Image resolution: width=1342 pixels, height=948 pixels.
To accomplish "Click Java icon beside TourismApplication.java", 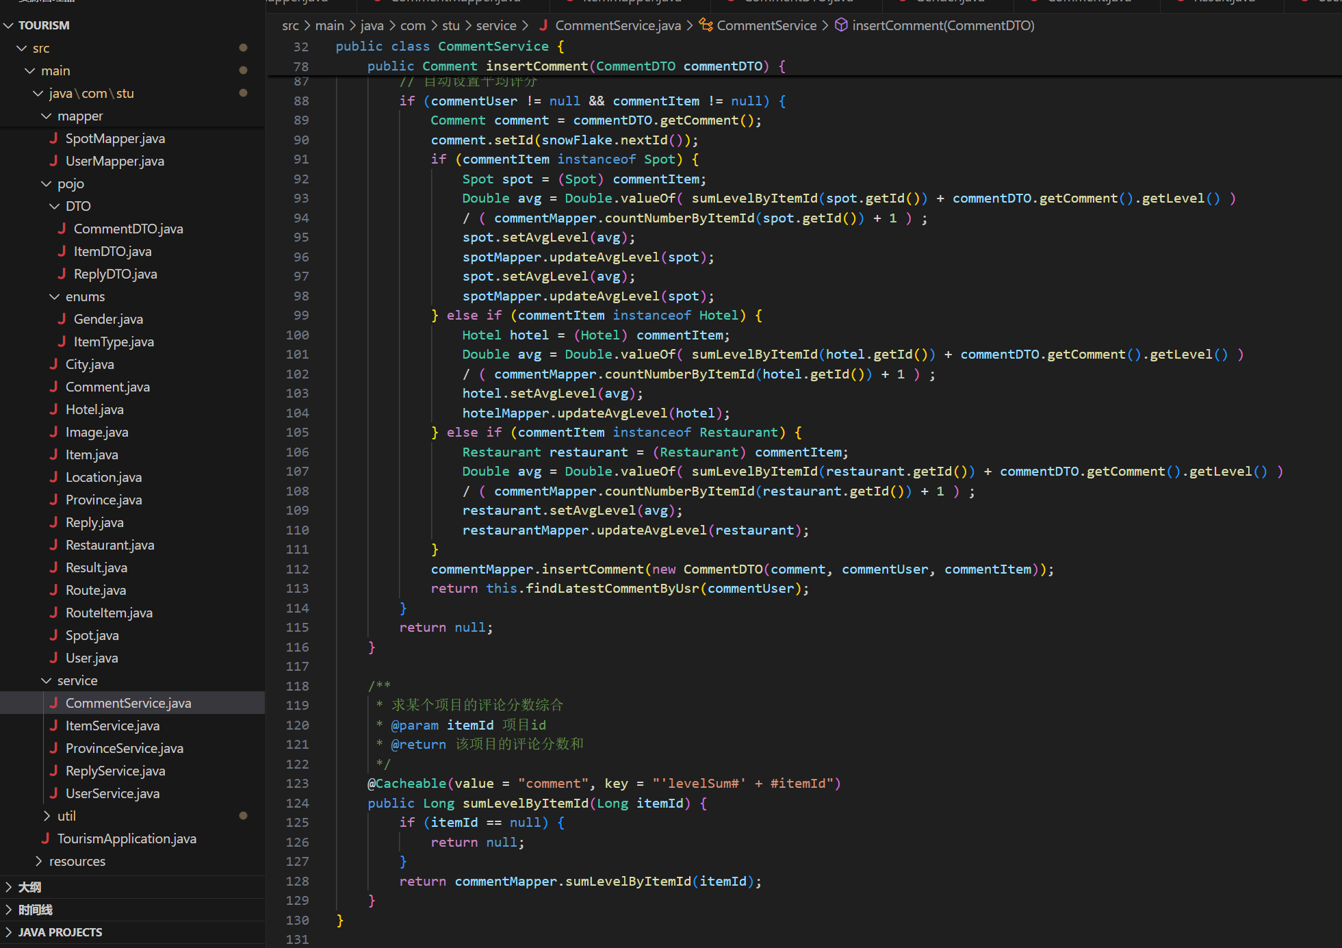I will (45, 838).
